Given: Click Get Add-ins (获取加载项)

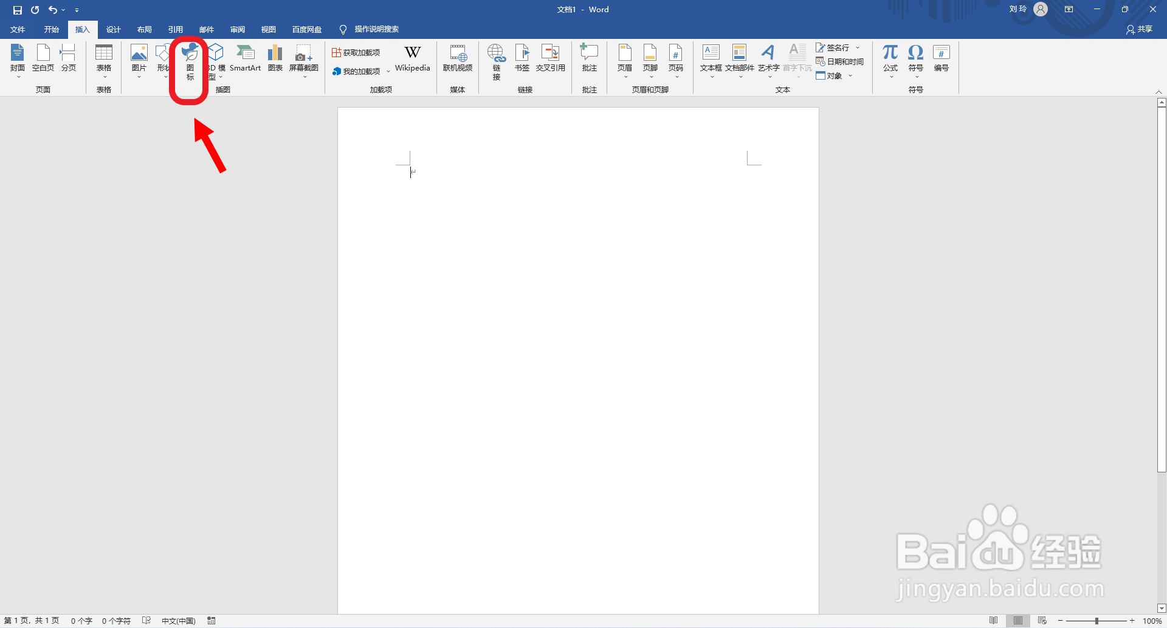Looking at the screenshot, I should point(356,53).
